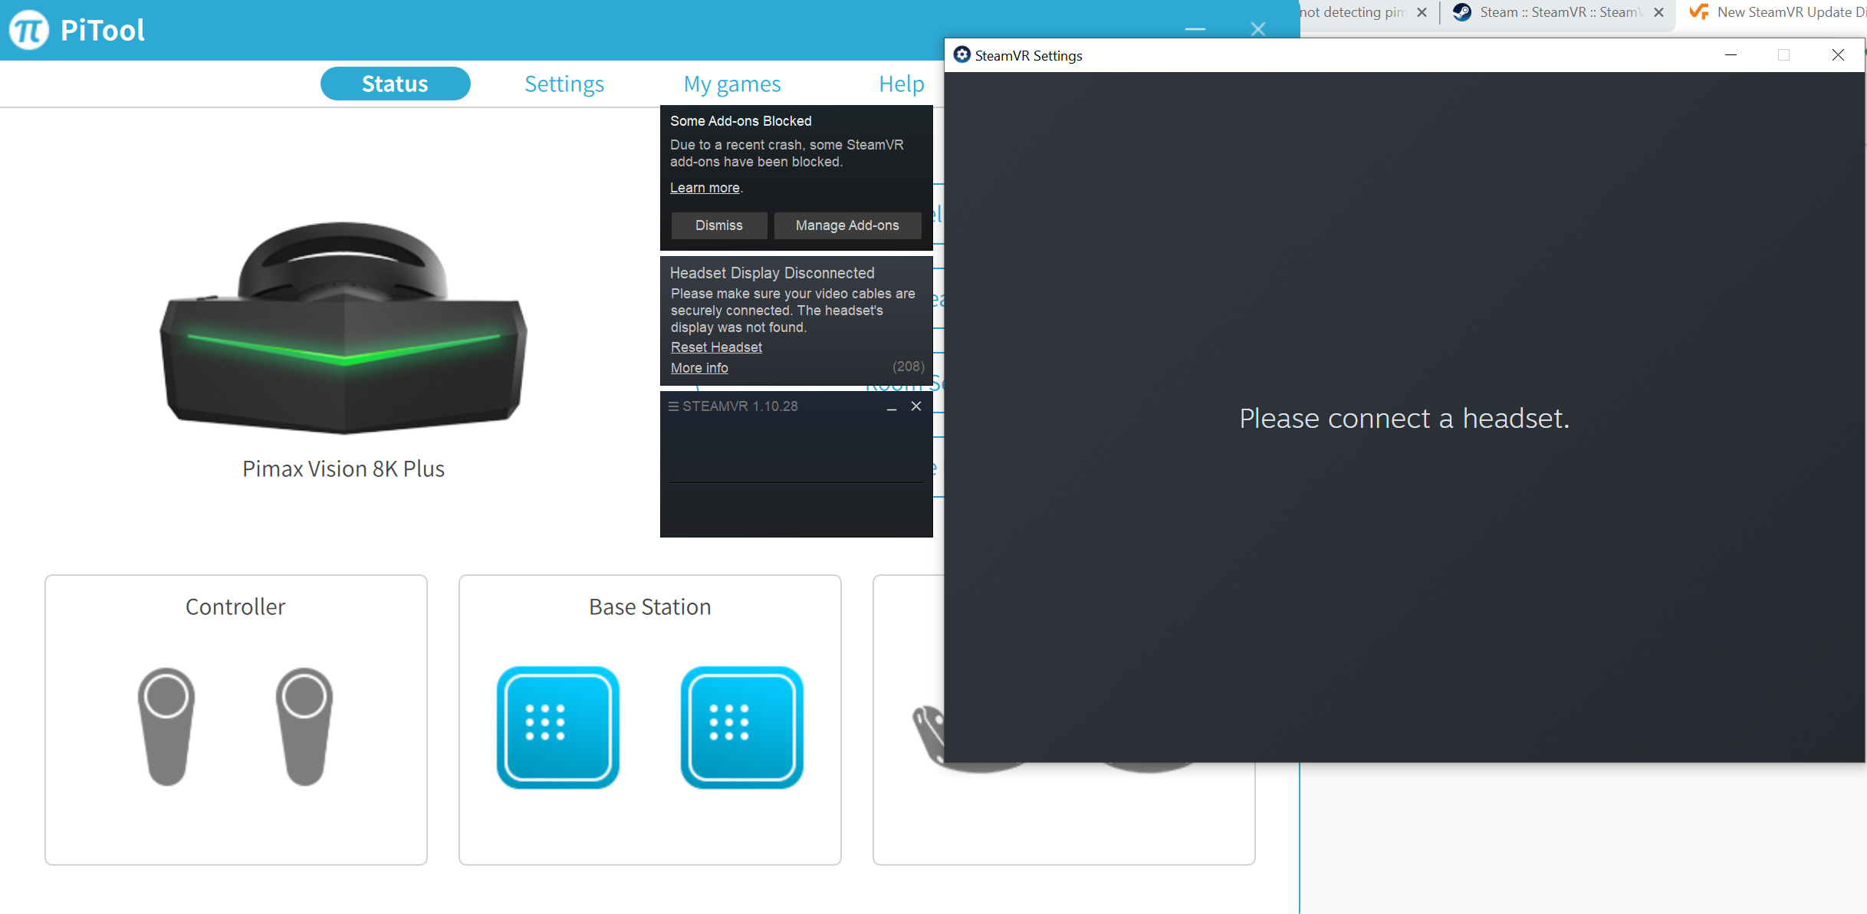Open the More info link for error 208

[x=699, y=368]
